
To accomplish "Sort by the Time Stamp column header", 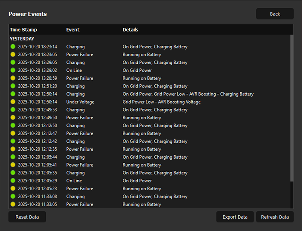I will click(x=23, y=30).
